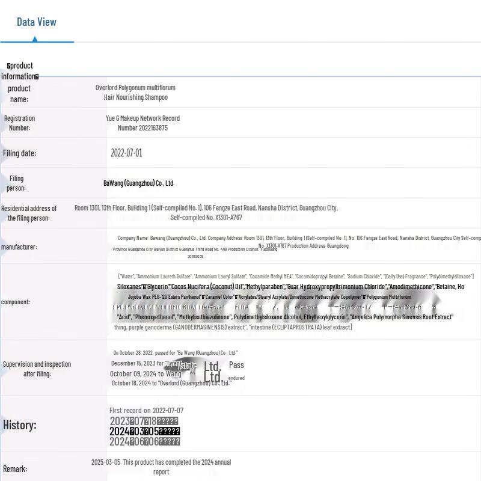Click the 'Filing date:' label
This screenshot has height=481, width=481.
point(19,153)
